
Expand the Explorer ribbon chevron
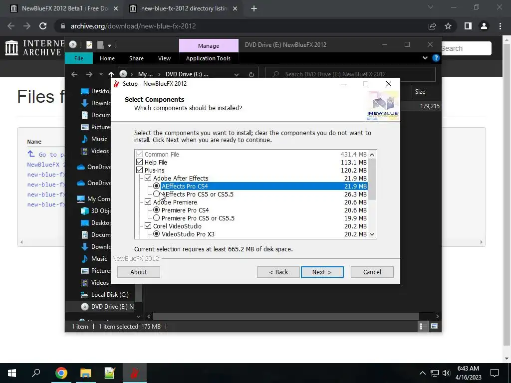tap(425, 58)
